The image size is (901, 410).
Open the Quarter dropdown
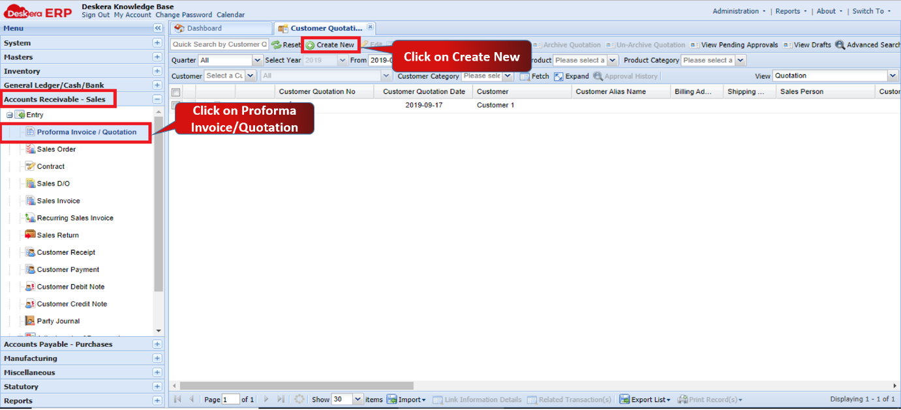pyautogui.click(x=257, y=61)
